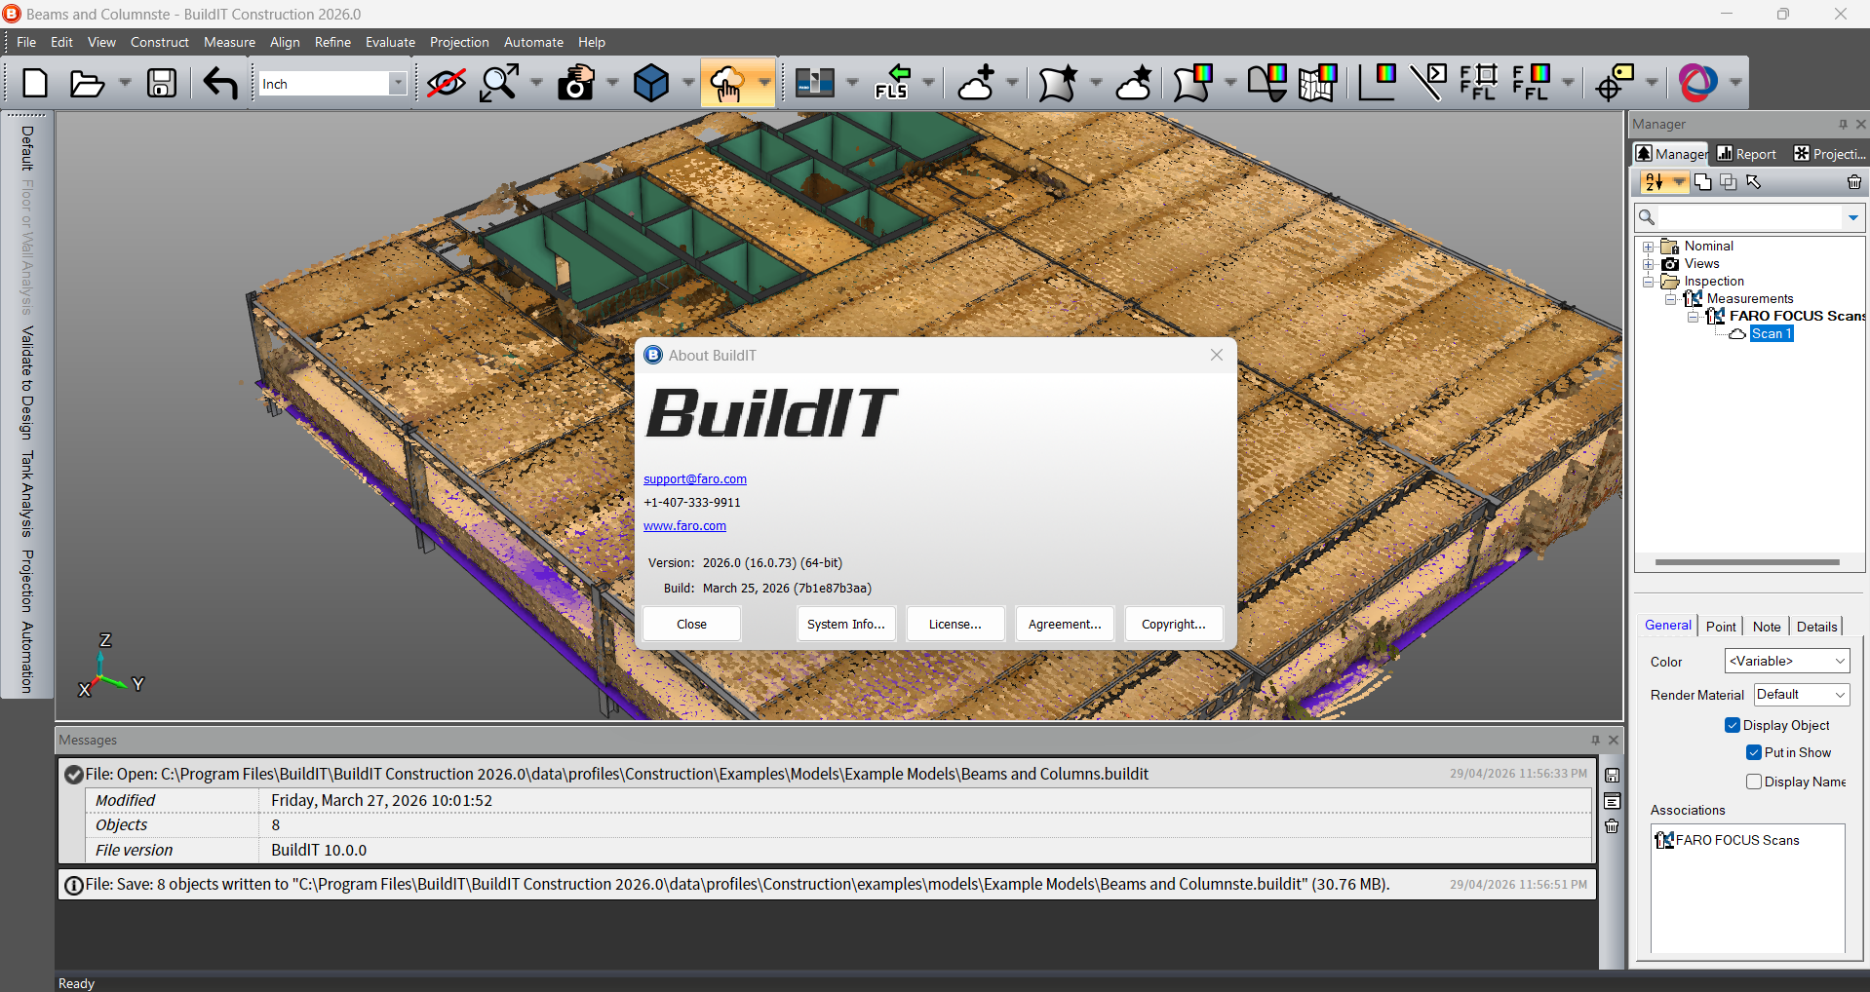Click the diagonal line command icon
This screenshot has width=1870, height=992.
point(1428,84)
